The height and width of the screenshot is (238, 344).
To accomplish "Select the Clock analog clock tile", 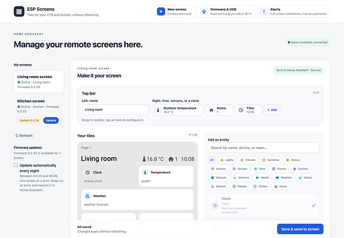I will point(109,176).
